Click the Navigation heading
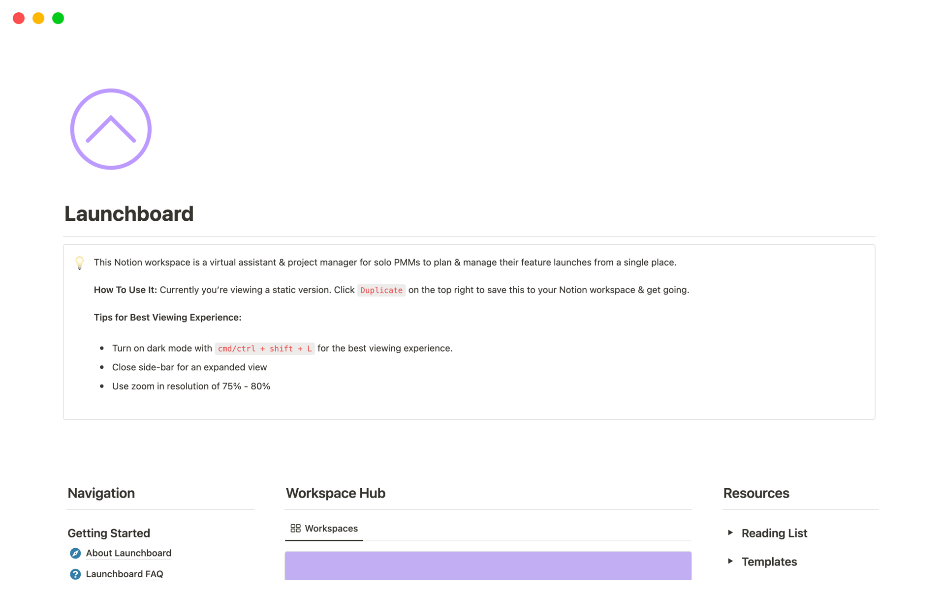The width and height of the screenshot is (945, 590). 101,493
